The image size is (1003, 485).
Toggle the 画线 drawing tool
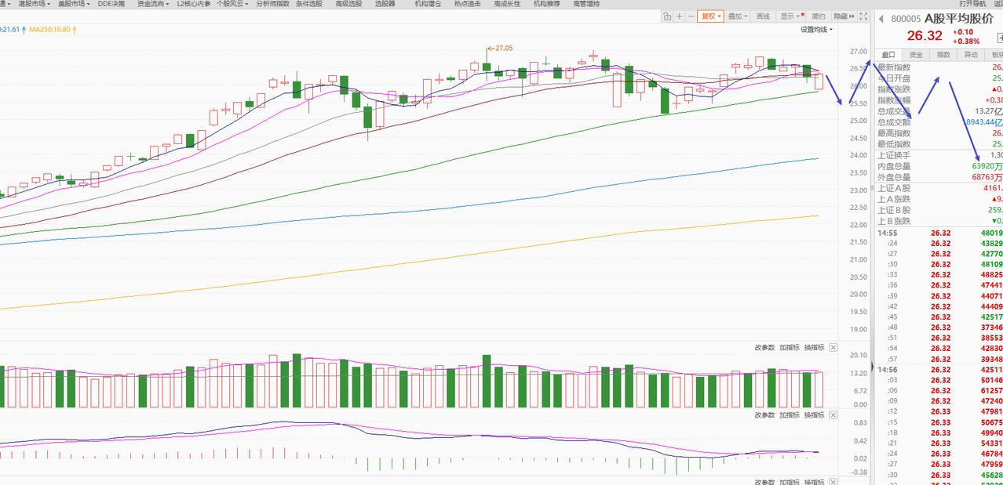coord(763,16)
